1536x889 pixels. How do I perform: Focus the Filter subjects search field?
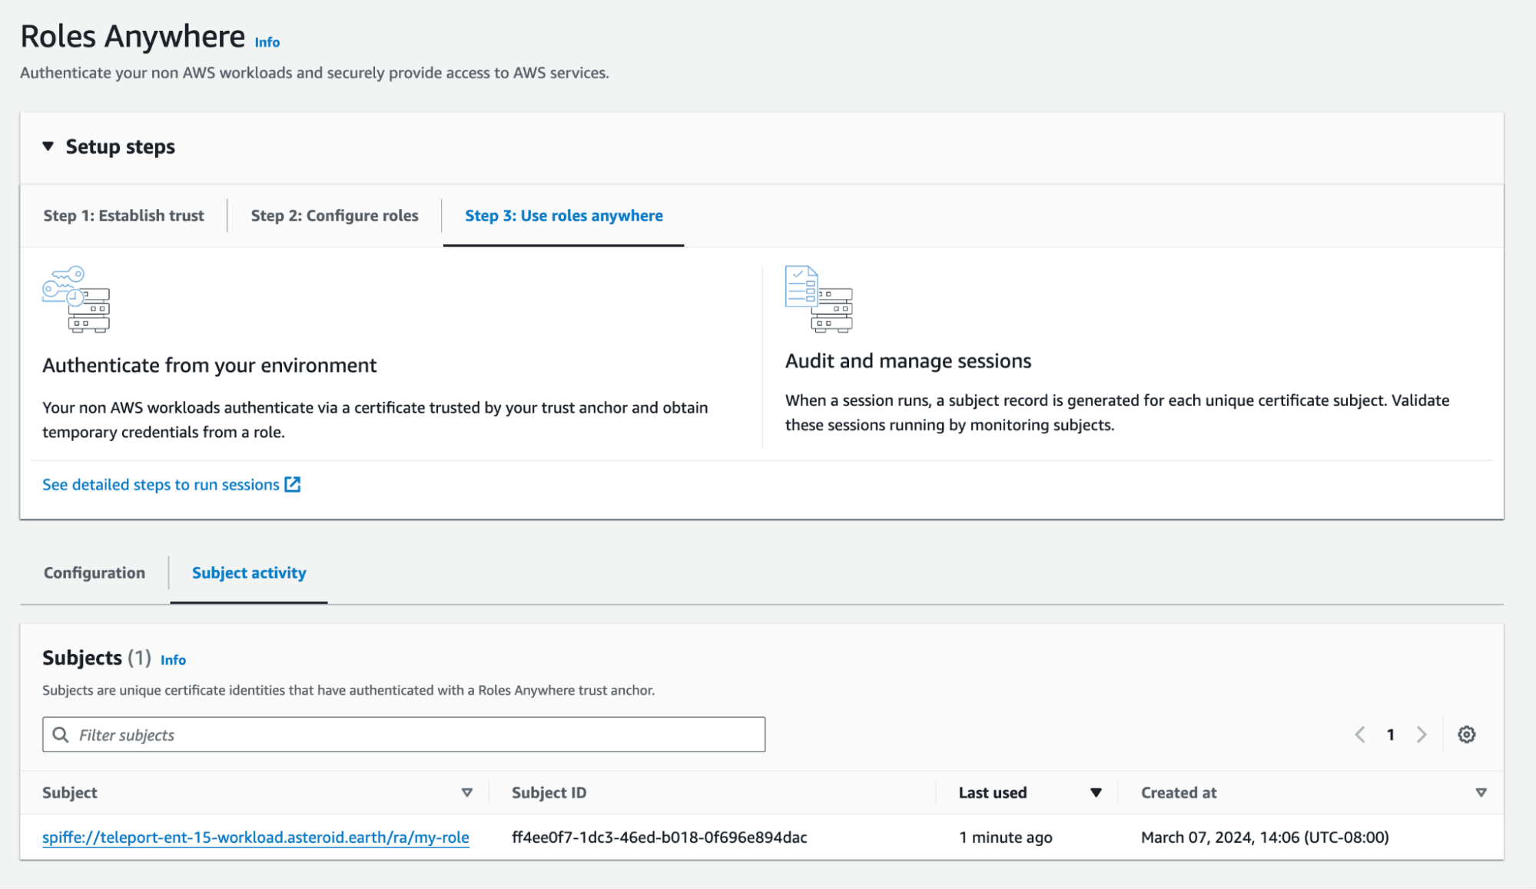pyautogui.click(x=415, y=735)
